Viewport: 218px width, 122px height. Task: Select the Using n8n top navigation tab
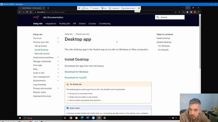[38, 24]
